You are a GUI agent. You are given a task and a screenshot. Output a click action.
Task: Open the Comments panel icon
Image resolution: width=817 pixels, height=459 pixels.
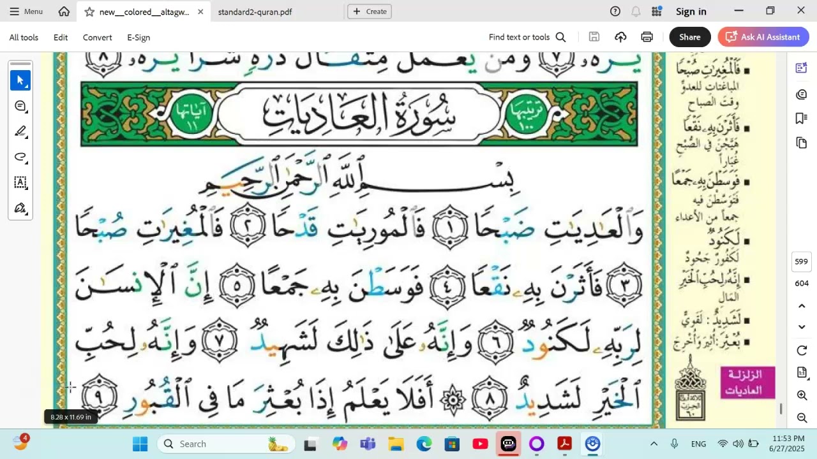[x=802, y=94]
